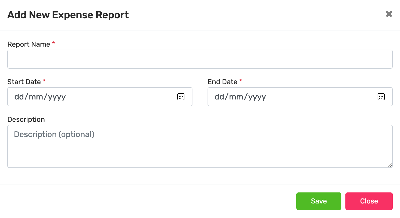The height and width of the screenshot is (218, 400).
Task: Click the dd/mm/yyyy placeholder under Start Date
Action: [40, 97]
